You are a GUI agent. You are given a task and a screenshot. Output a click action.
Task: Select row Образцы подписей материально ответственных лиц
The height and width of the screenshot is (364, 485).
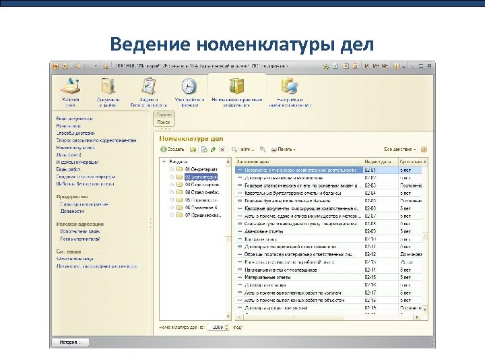[329, 254]
